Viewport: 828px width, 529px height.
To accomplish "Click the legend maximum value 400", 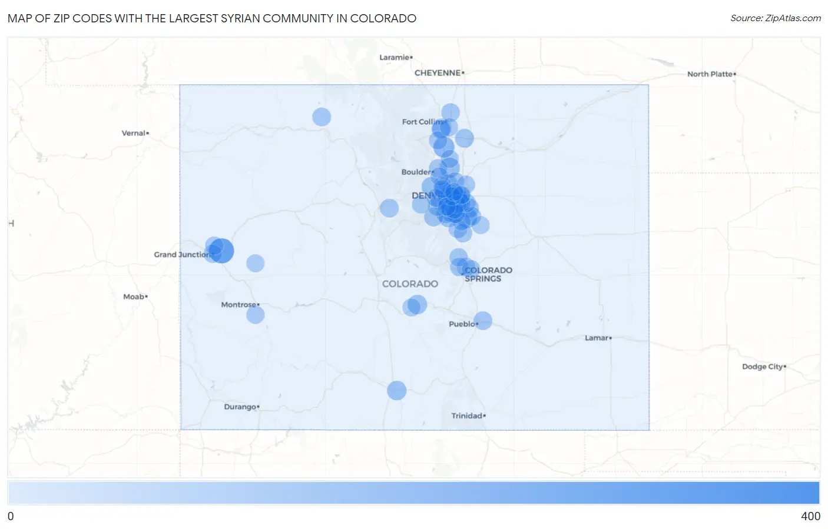I will pyautogui.click(x=810, y=516).
